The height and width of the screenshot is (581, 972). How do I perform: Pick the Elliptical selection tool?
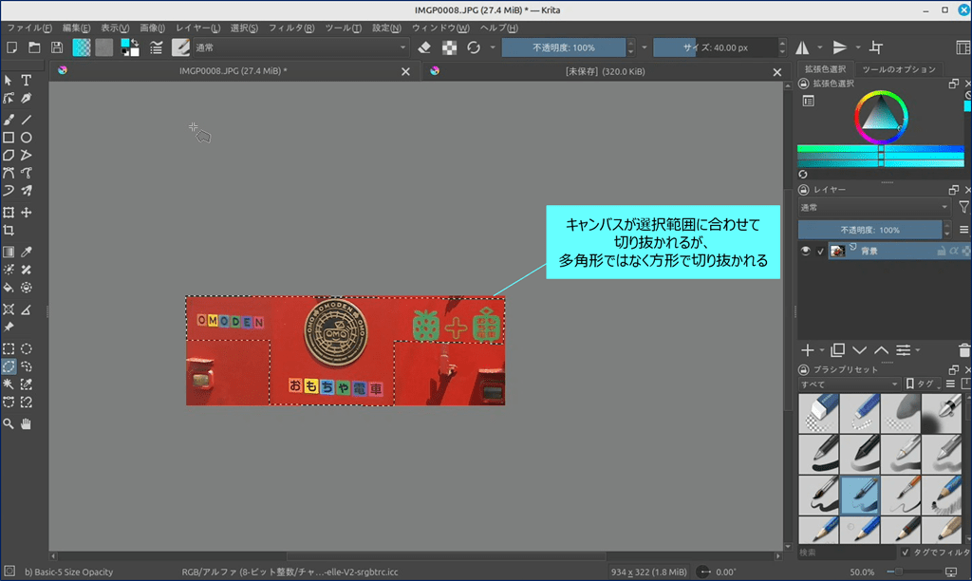27,349
